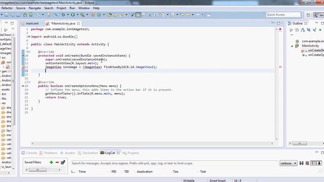Open the verbose log level dropdown

click(x=289, y=163)
